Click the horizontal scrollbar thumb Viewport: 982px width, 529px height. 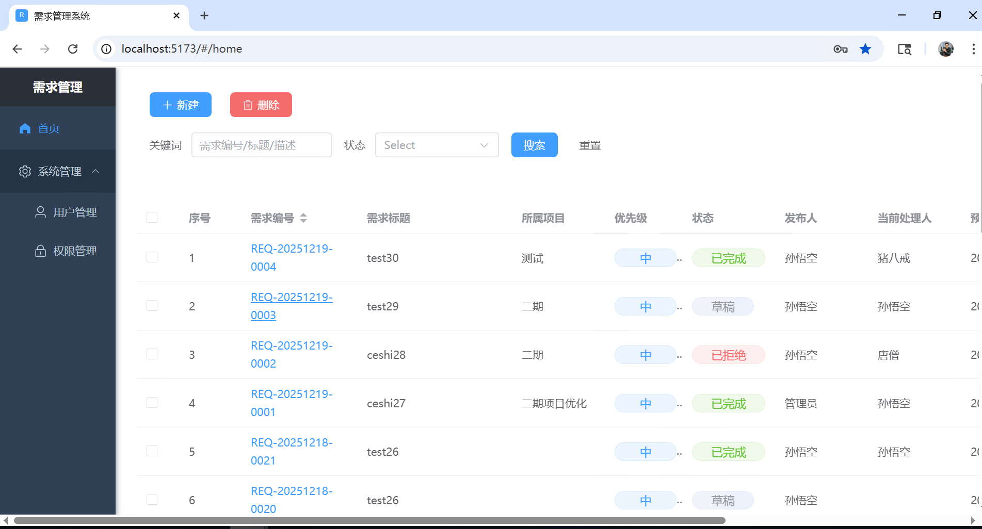point(369,520)
